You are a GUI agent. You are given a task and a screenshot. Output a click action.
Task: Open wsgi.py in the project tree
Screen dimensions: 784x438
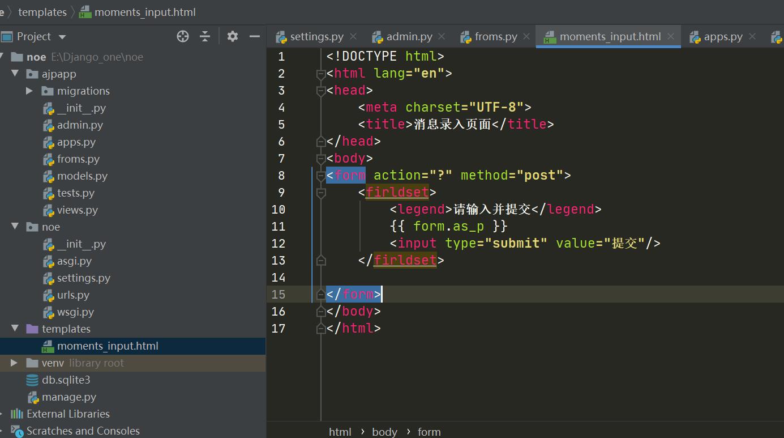(75, 312)
